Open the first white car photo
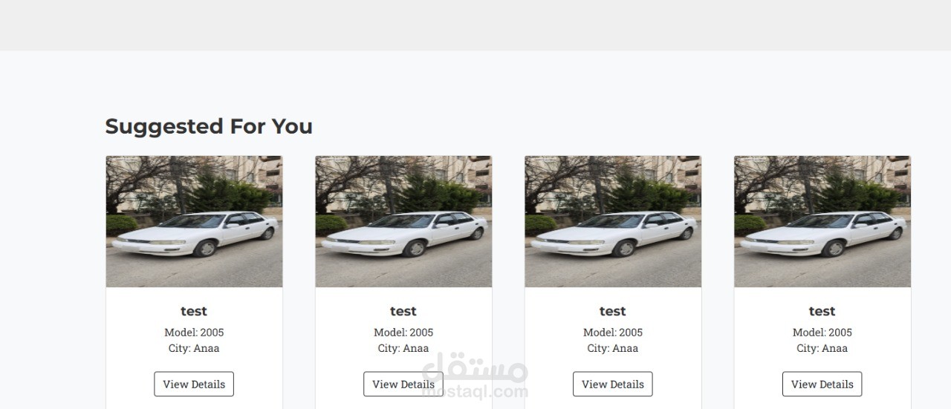 [x=194, y=221]
